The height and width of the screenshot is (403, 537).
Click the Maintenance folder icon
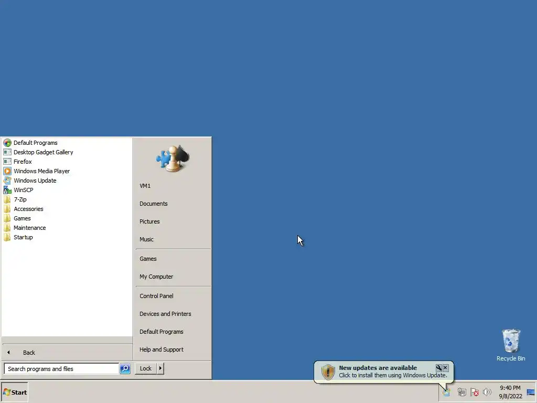click(7, 228)
